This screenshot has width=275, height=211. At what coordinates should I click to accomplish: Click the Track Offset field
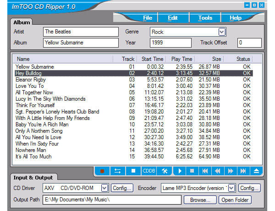249,43
